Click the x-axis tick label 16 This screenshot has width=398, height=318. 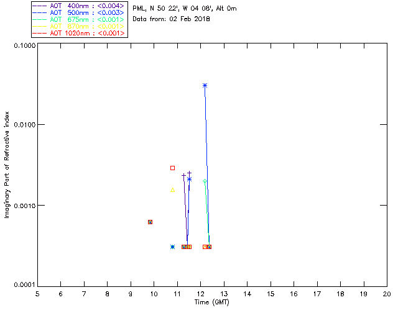click(294, 294)
